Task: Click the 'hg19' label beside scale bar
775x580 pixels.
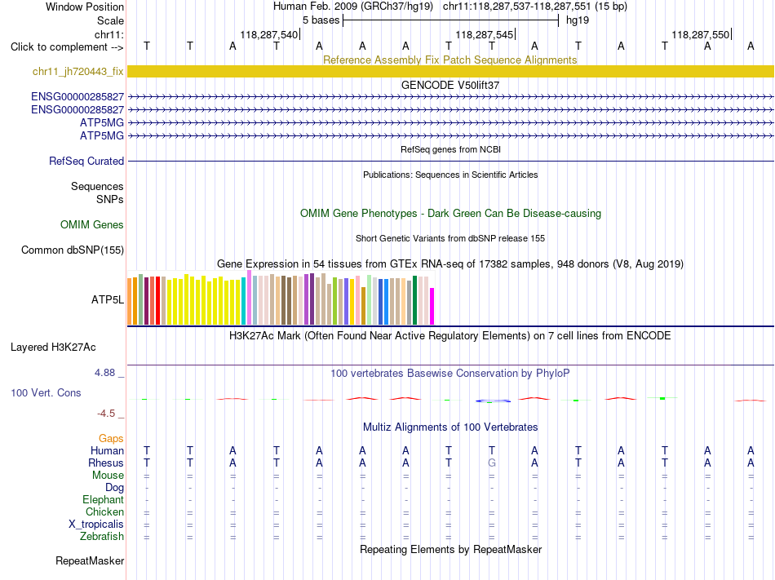Action: click(x=578, y=20)
